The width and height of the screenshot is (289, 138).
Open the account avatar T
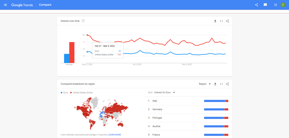[283, 5]
